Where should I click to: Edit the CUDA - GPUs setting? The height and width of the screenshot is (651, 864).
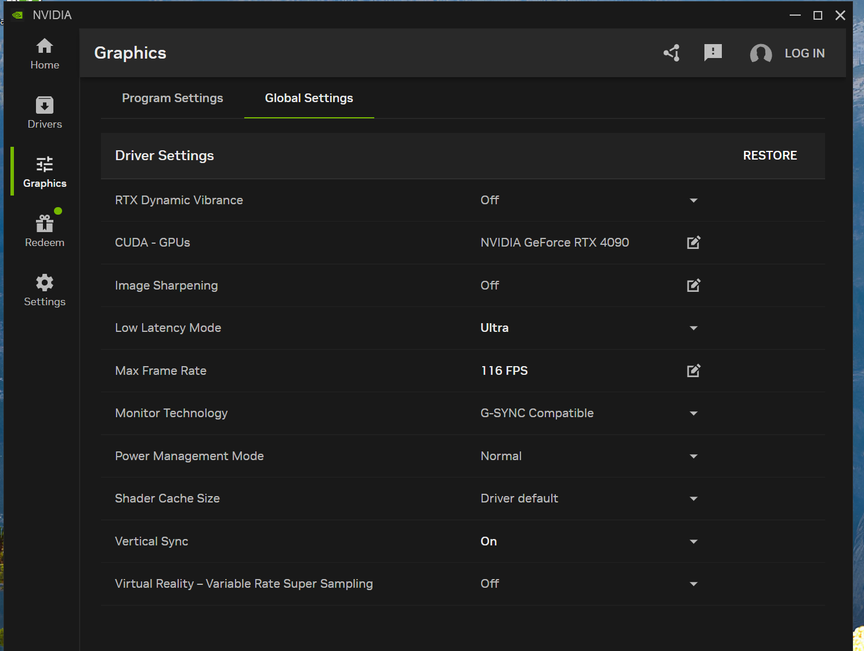tap(693, 243)
